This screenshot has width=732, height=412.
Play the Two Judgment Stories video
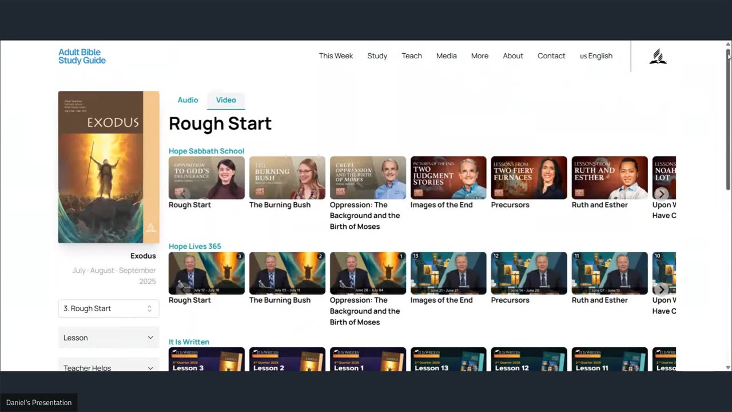coord(448,177)
